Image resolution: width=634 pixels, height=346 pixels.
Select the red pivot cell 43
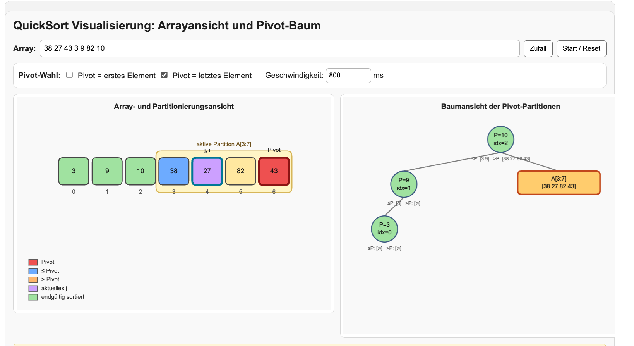tap(274, 171)
